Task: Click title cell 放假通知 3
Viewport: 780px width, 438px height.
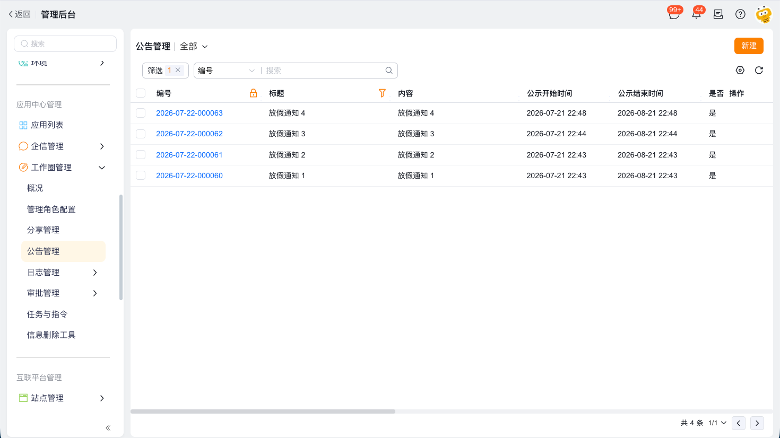Action: click(287, 134)
